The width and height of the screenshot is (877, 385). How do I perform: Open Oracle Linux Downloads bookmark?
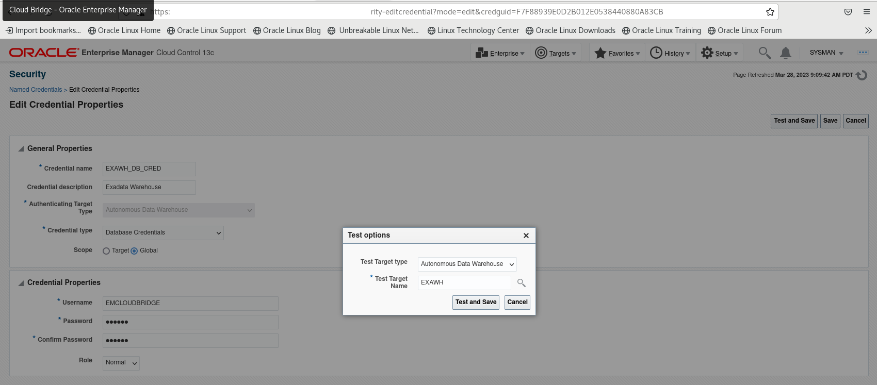(571, 30)
